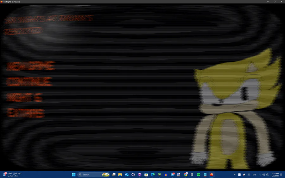Open the bottom orange menu entry
This screenshot has height=178, width=285.
[26, 113]
